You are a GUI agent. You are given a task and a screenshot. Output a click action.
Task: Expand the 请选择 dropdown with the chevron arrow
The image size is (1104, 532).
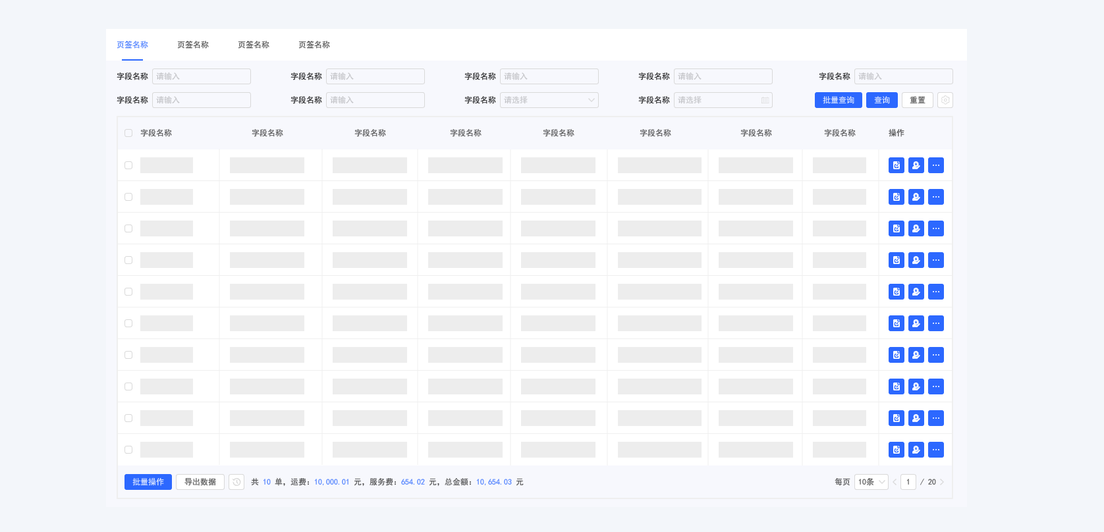pyautogui.click(x=549, y=100)
